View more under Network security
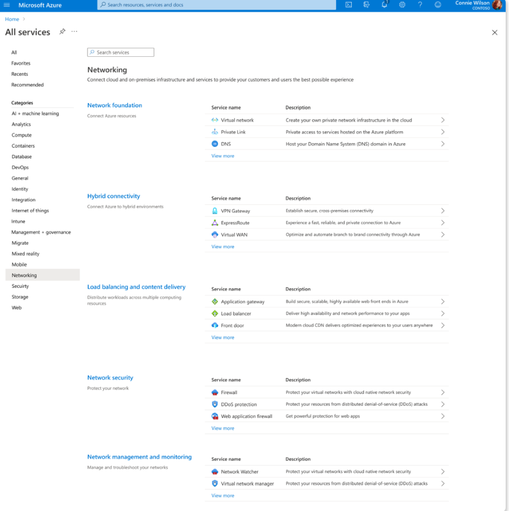Viewport: 509px width, 511px height. pos(222,428)
